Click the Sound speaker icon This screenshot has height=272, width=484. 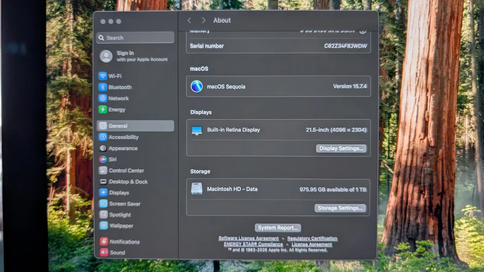pos(104,252)
